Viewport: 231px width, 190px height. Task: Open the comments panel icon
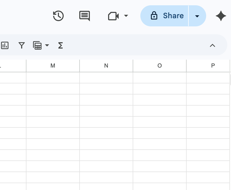tap(85, 16)
